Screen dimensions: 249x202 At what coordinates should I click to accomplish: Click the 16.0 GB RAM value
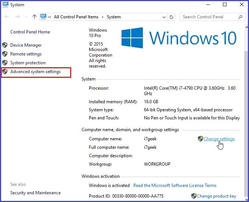(x=151, y=102)
